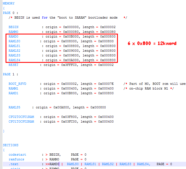
Task: Click origin value 0x00B800 of RAMD1
Action: point(69,93)
